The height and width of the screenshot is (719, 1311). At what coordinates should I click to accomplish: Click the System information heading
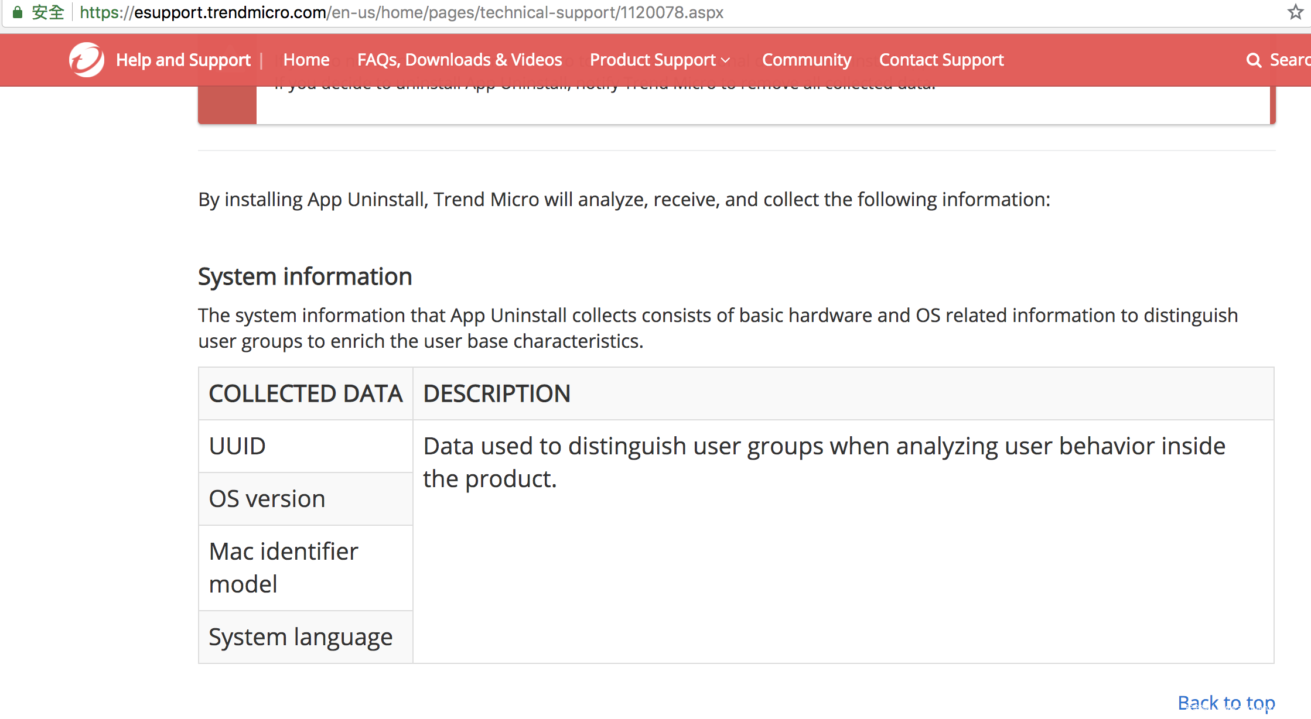[x=305, y=276]
